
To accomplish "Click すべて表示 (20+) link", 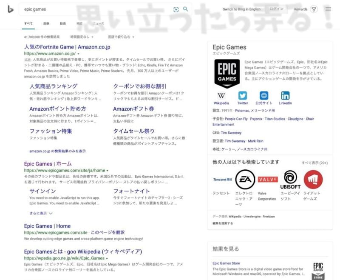I will click(x=314, y=163).
